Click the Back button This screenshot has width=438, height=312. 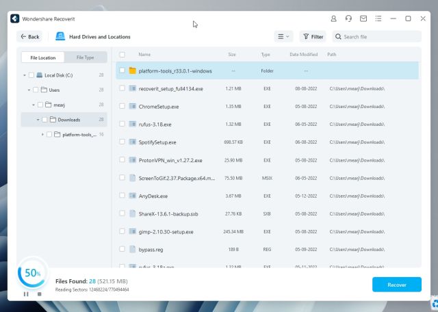coord(29,36)
